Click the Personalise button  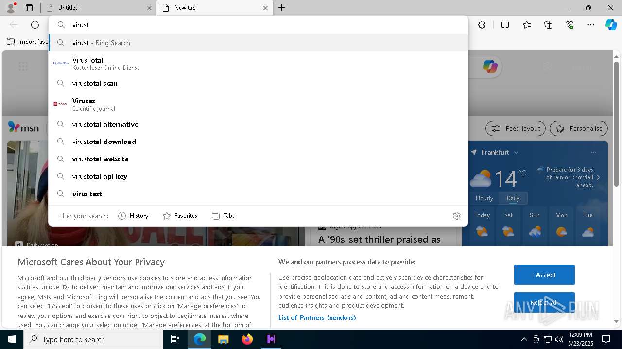tap(579, 128)
